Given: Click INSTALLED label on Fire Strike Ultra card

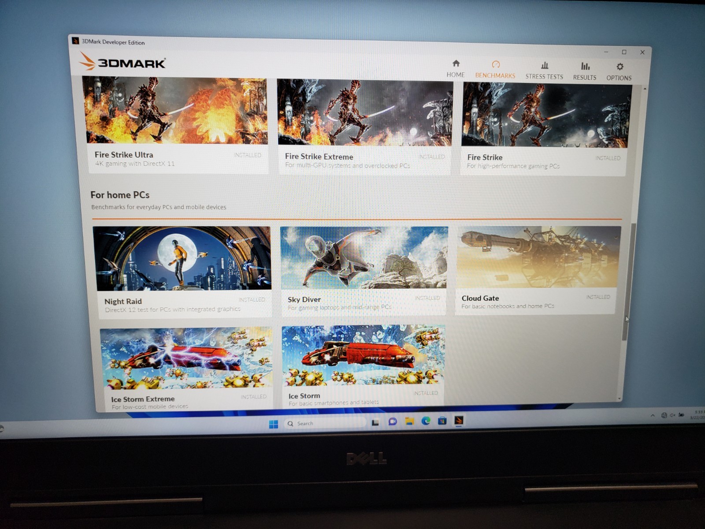Looking at the screenshot, I should (x=248, y=155).
